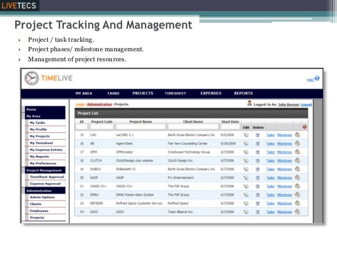Delete the Agent Bank project via trash icon

258,144
